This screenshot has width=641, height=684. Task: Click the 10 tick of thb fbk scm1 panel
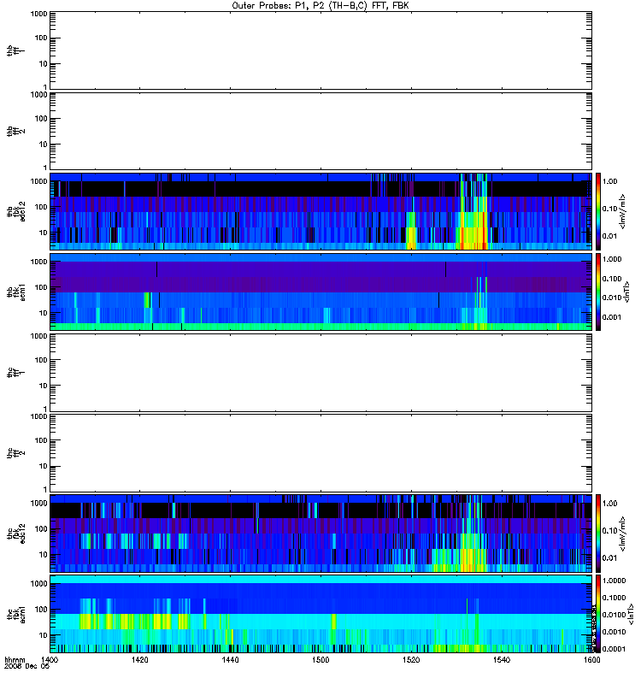click(x=44, y=313)
